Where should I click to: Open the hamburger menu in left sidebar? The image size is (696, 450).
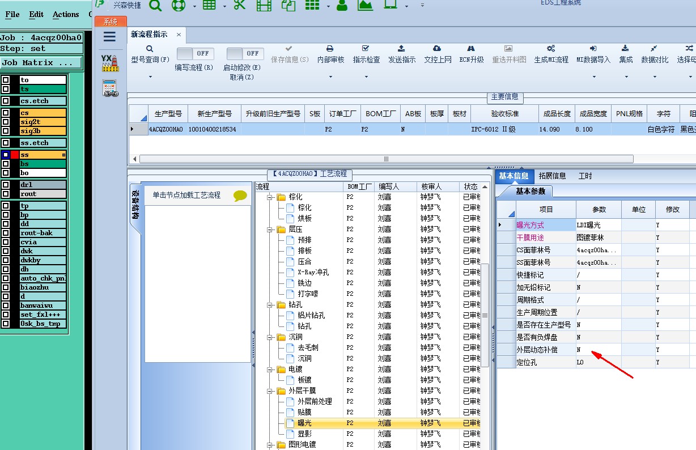click(x=109, y=37)
